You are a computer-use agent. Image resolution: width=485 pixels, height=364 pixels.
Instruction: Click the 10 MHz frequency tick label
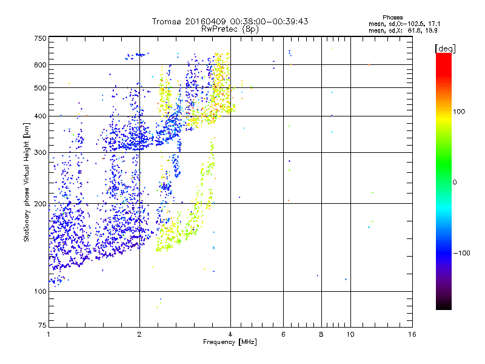click(x=350, y=334)
